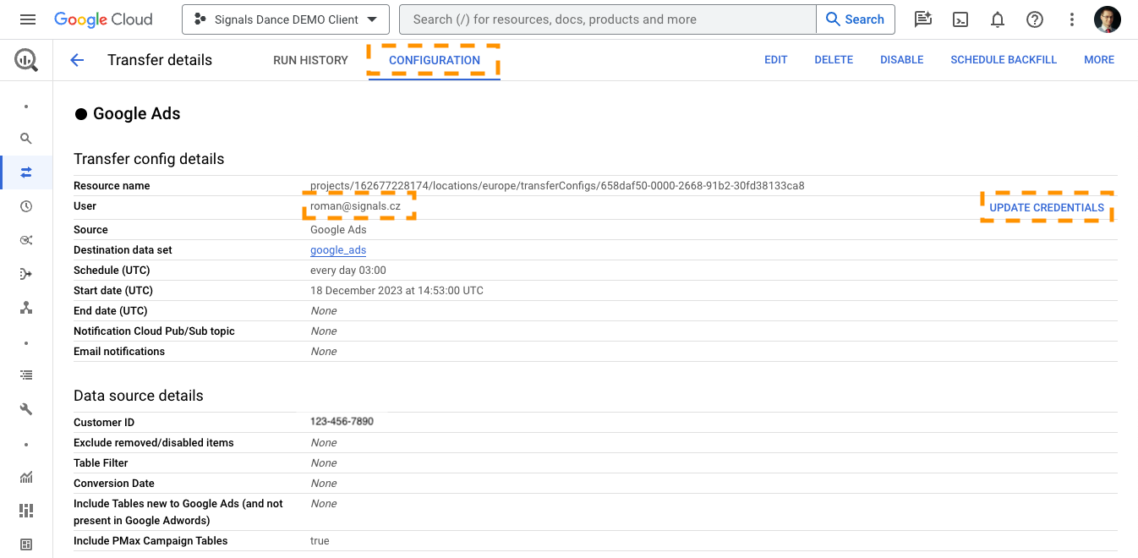
Task: Open the help question mark icon
Action: click(1035, 19)
